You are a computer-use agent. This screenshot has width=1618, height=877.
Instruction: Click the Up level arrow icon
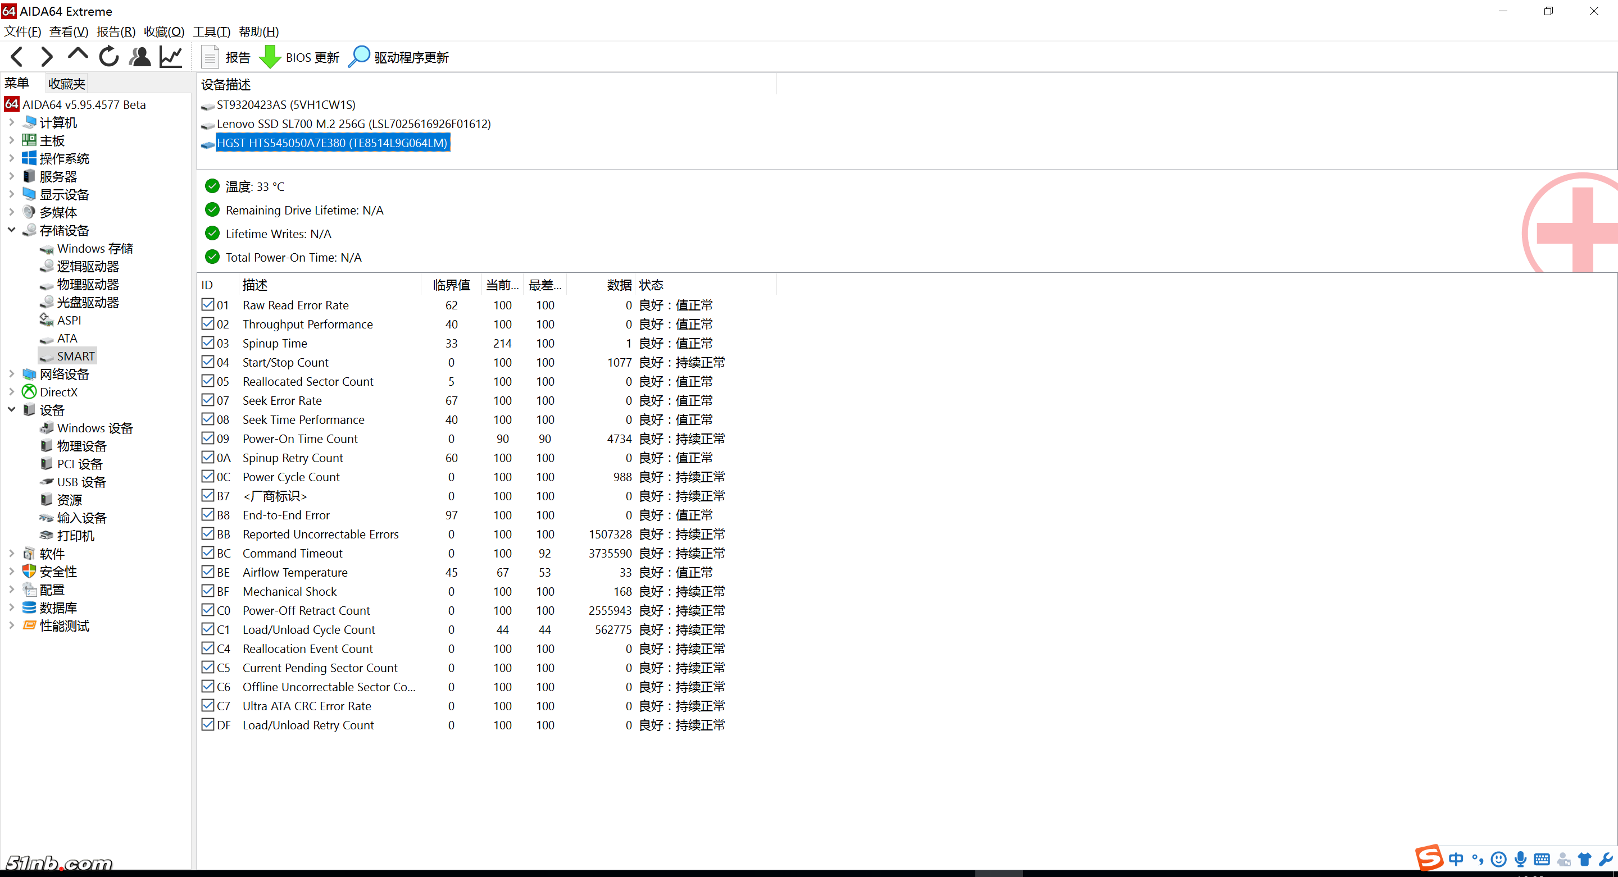[x=78, y=55]
